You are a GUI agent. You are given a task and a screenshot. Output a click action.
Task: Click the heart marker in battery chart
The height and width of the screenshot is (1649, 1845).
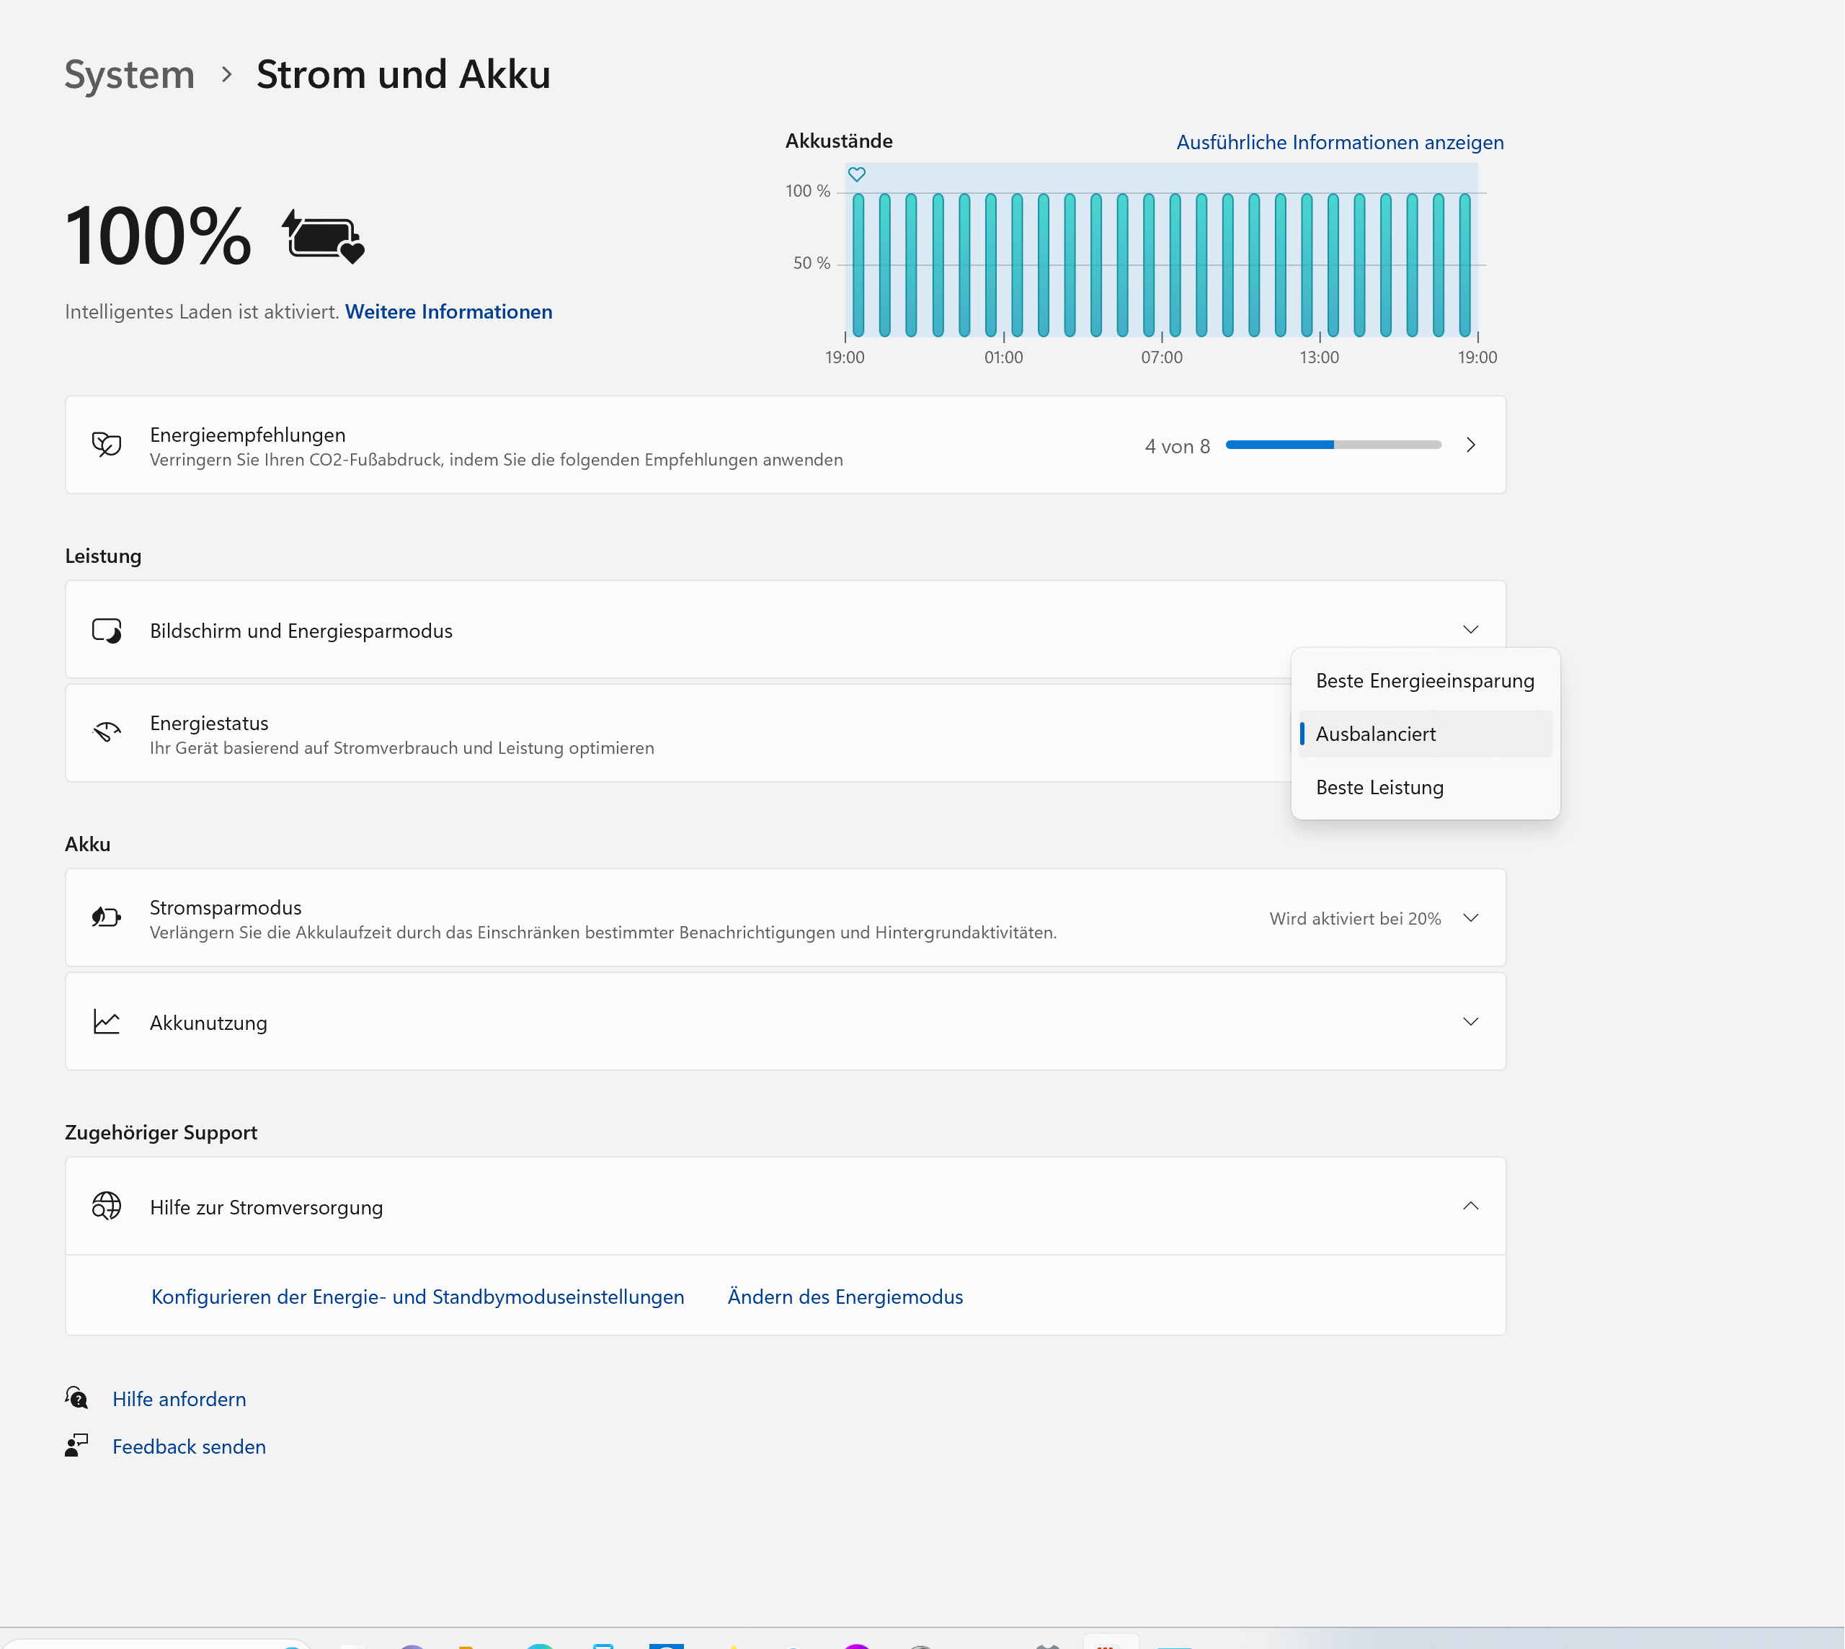(x=856, y=174)
